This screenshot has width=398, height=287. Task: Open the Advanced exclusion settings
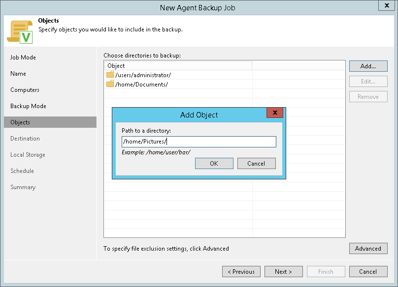(368, 249)
